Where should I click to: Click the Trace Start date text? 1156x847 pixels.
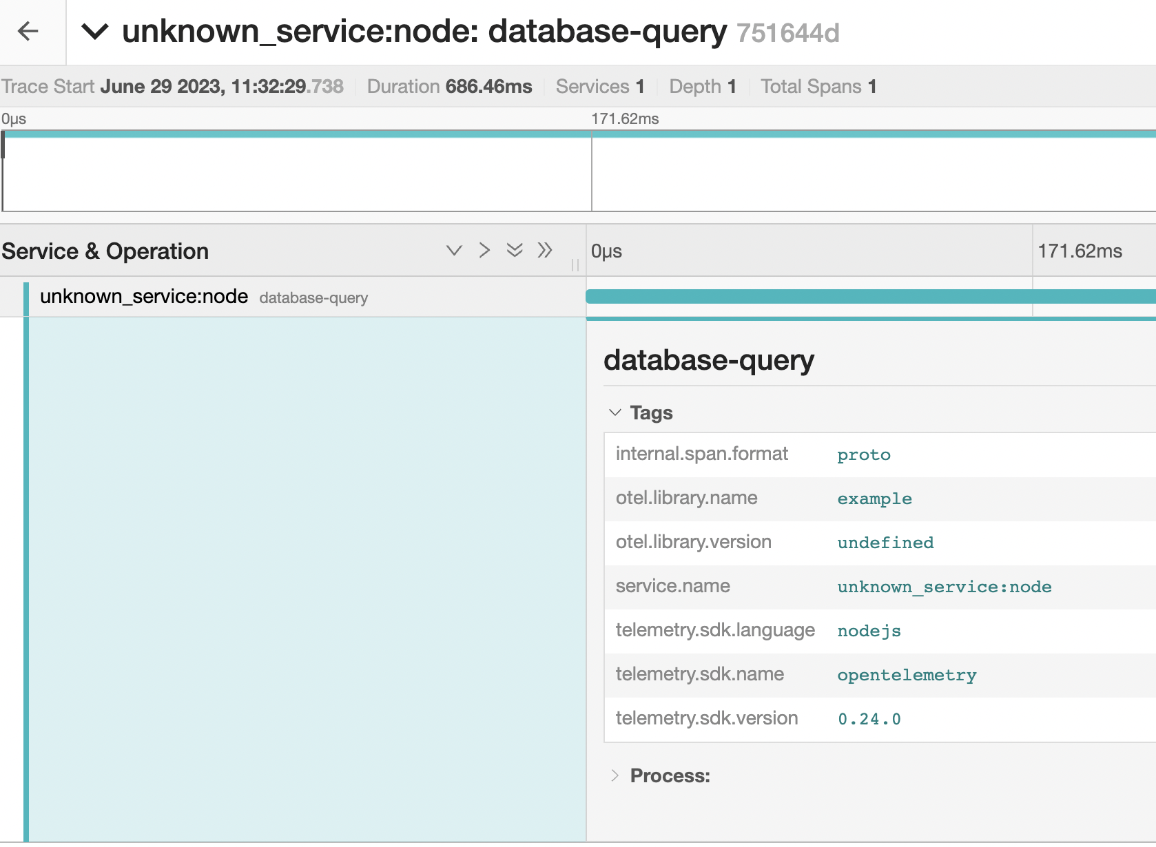[172, 86]
